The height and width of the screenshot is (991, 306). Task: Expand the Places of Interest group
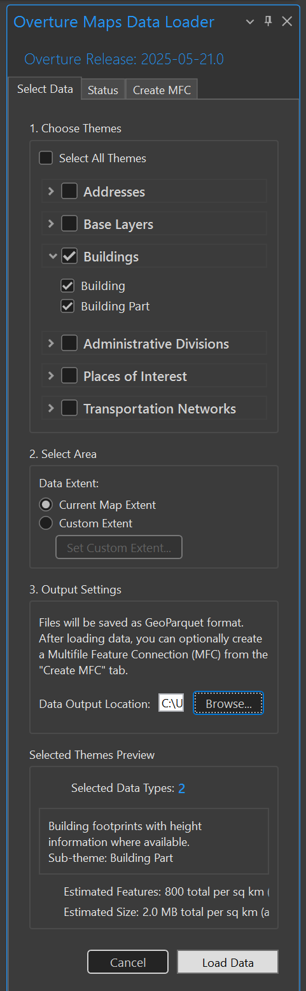(51, 375)
